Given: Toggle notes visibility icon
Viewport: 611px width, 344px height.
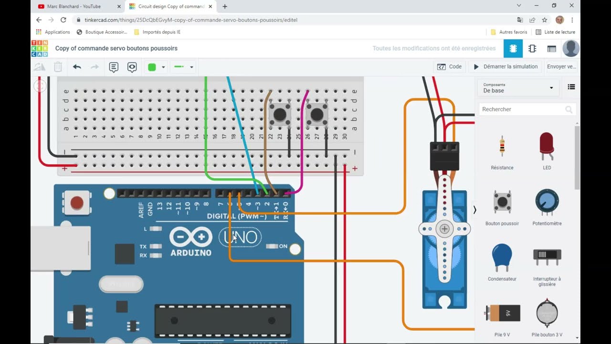Looking at the screenshot, I should tap(132, 67).
